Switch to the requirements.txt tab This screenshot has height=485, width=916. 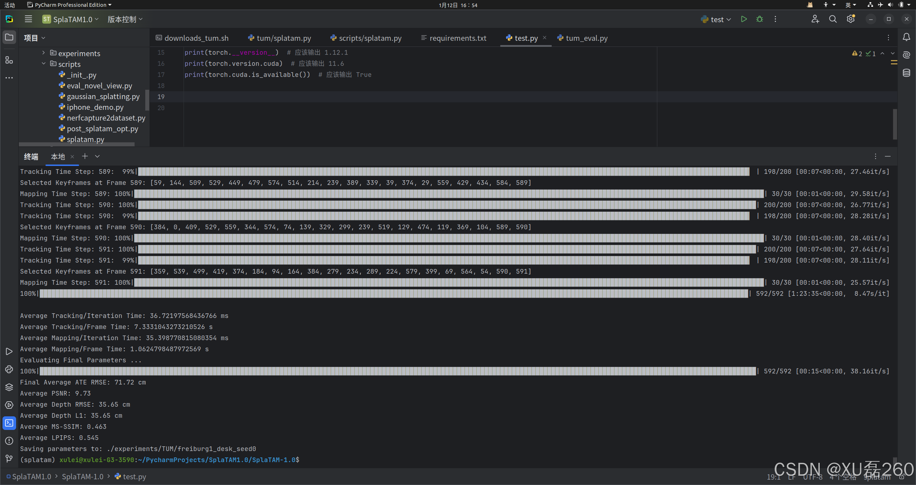457,38
